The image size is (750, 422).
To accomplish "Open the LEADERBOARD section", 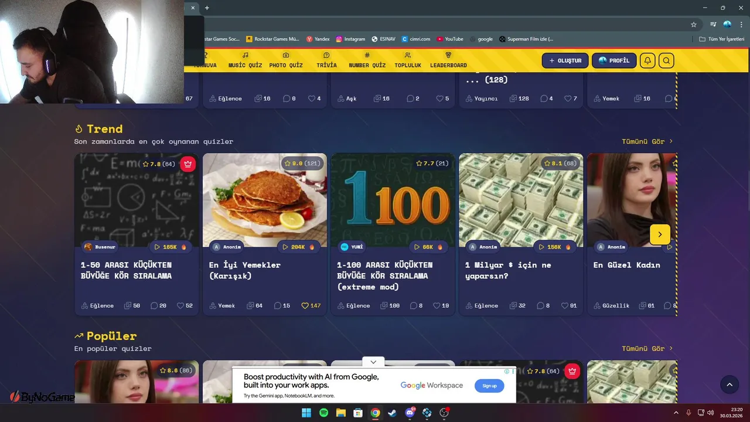I will click(448, 60).
